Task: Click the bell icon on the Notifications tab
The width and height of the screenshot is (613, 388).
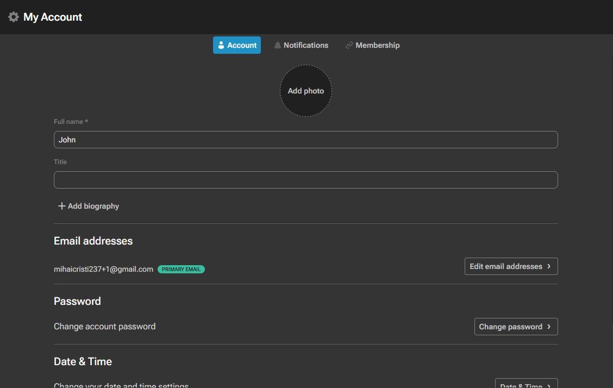Action: tap(278, 45)
